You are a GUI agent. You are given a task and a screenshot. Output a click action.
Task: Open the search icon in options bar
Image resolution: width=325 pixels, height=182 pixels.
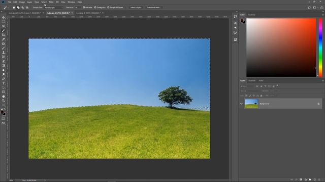click(x=309, y=8)
